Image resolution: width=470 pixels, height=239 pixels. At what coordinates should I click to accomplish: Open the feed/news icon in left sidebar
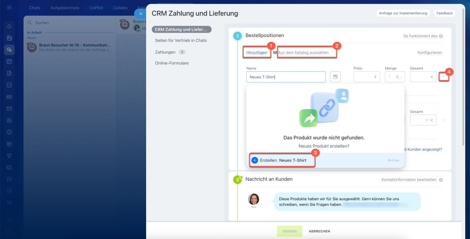click(9, 38)
